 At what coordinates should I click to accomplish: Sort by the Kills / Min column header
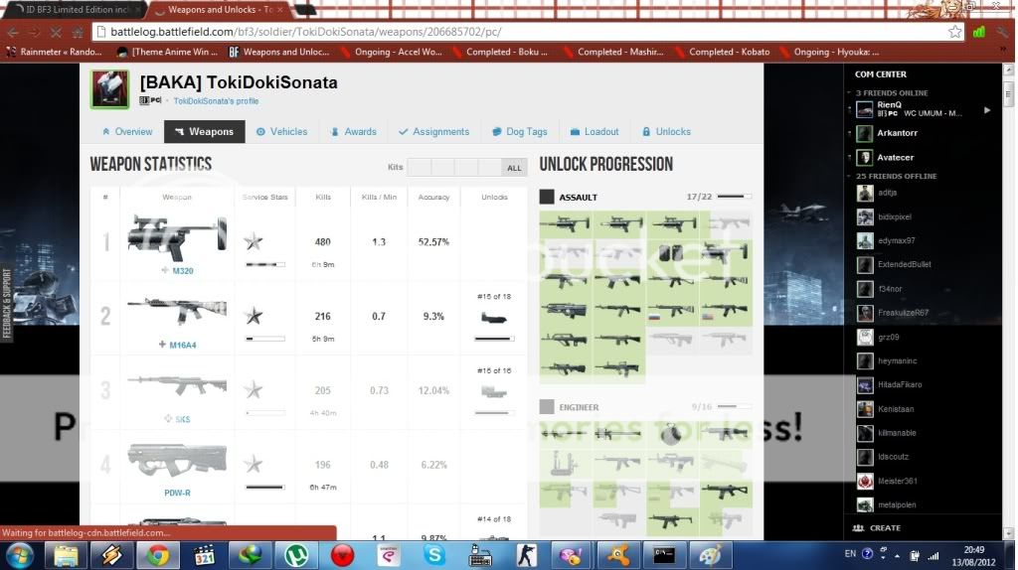[x=379, y=198]
